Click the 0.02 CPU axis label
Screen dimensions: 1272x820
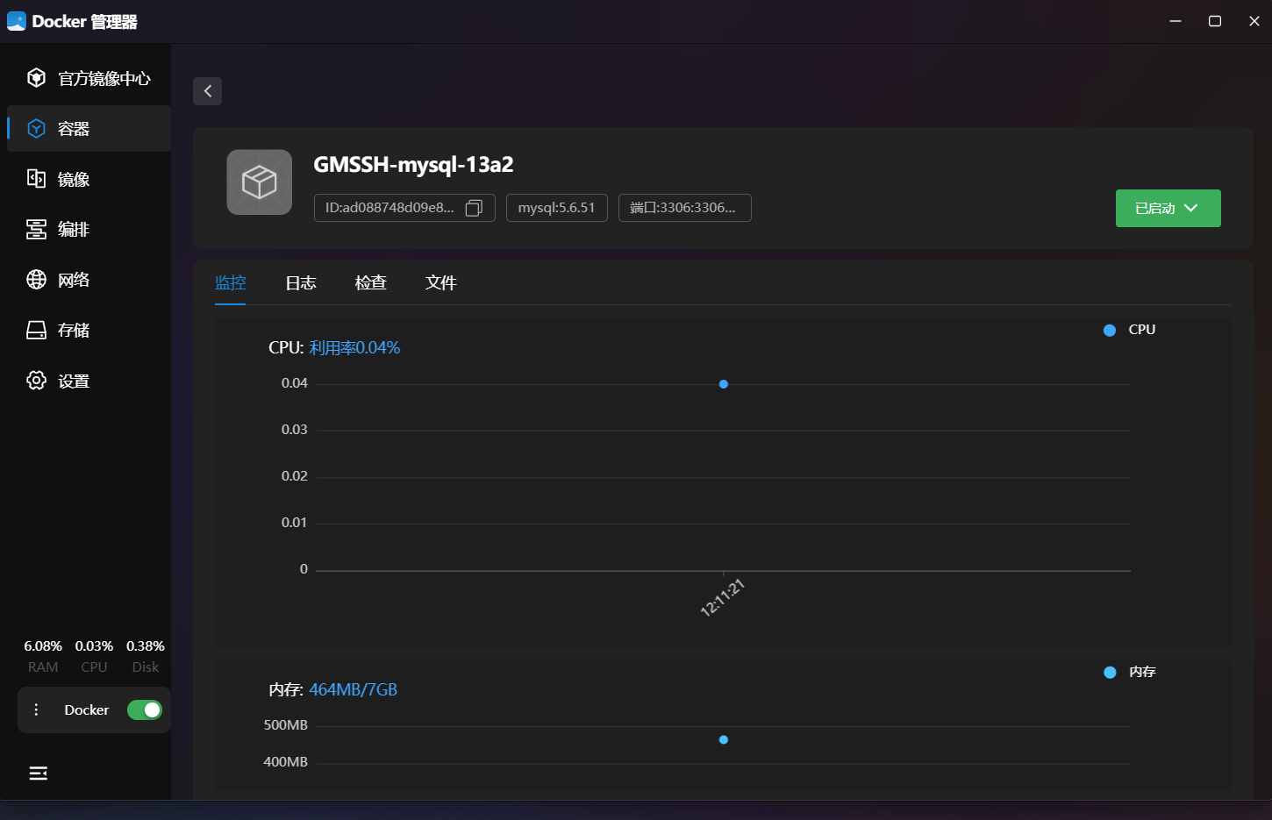(295, 476)
